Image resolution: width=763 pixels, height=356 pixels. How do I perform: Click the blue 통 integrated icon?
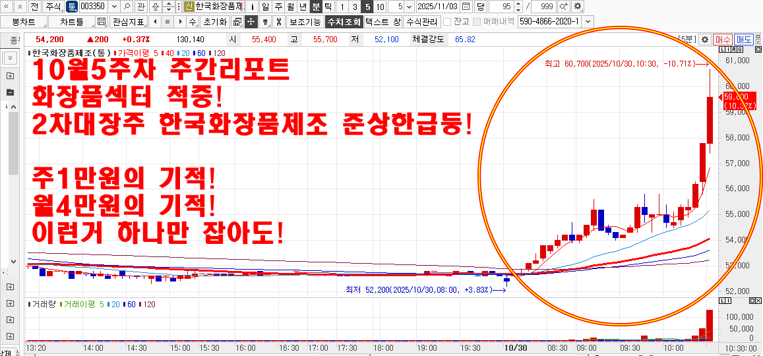pyautogui.click(x=73, y=7)
